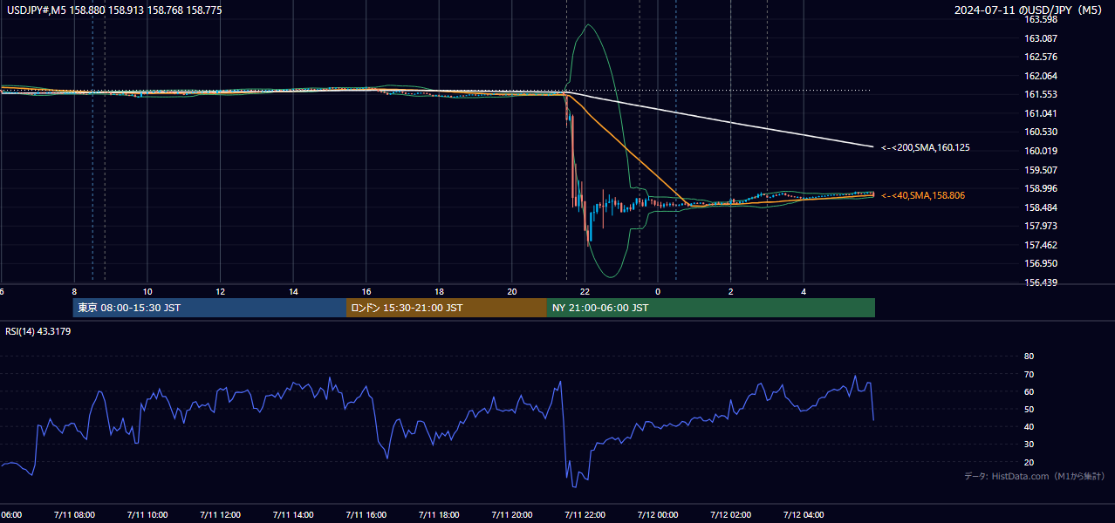Click the 7/11 14:00 time label
Screen dimensions: 1115x523
click(x=293, y=514)
